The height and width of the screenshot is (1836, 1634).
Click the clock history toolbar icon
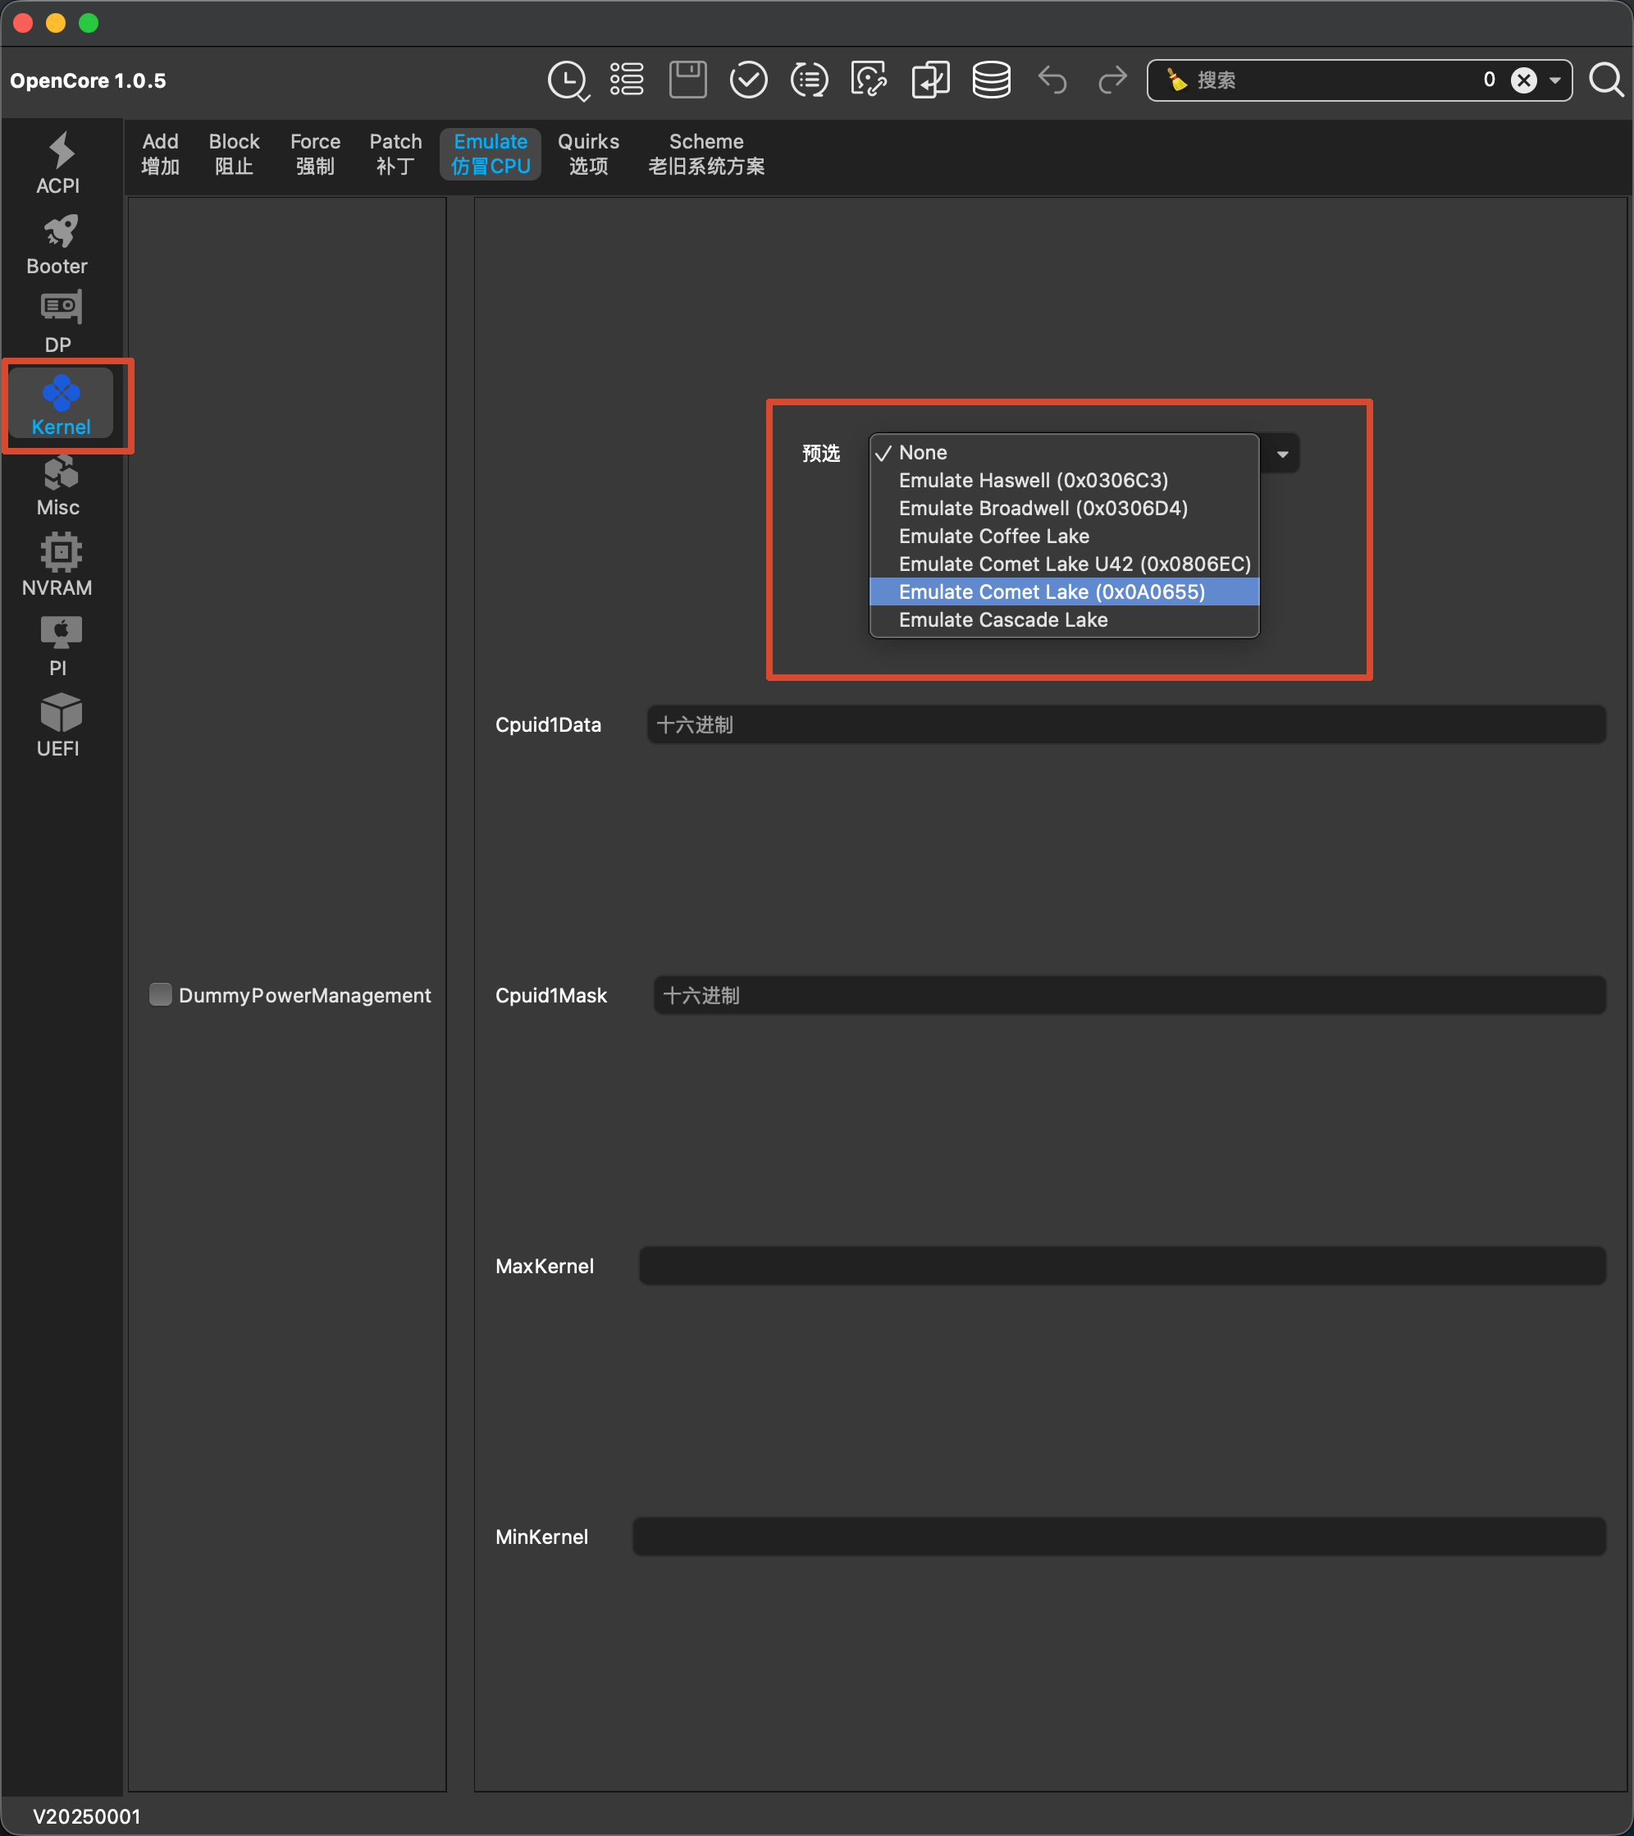(x=568, y=81)
